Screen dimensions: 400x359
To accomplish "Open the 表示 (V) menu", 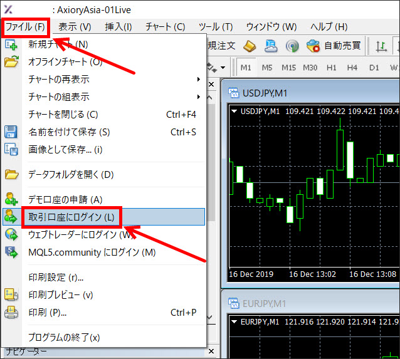I will point(75,27).
